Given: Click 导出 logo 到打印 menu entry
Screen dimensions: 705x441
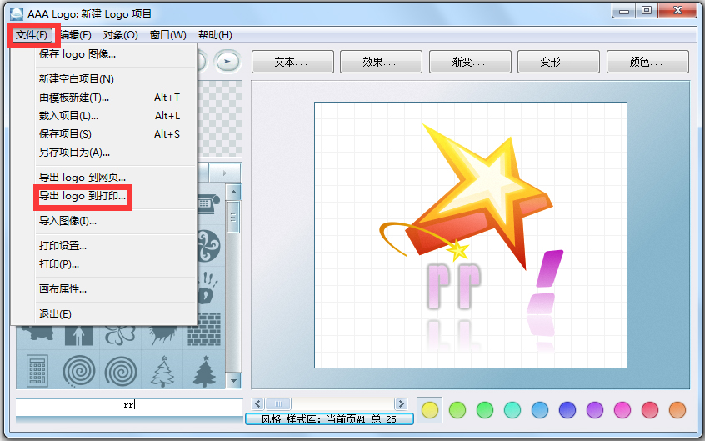Looking at the screenshot, I should tap(82, 198).
